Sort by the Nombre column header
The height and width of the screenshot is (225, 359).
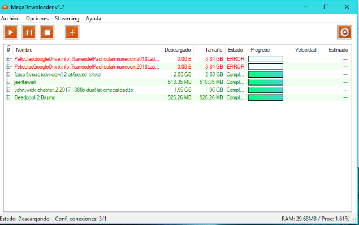click(88, 50)
